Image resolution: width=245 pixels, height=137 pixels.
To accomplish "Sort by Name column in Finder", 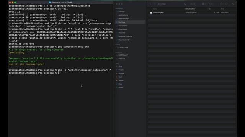I will (155, 9).
